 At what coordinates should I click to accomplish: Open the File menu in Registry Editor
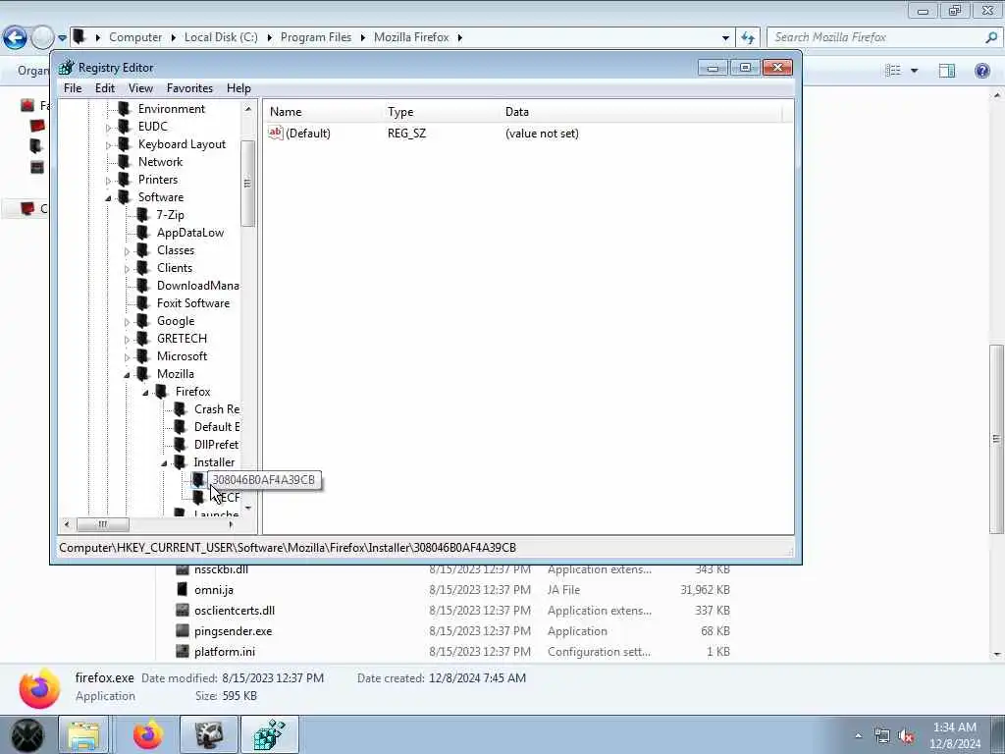tap(73, 87)
